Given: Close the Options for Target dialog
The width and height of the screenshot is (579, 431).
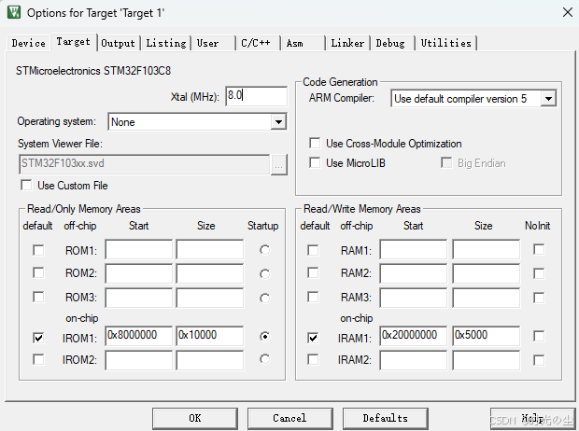Looking at the screenshot, I should click(x=568, y=12).
